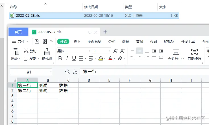Switch to the 首页 tab
The height and width of the screenshot is (125, 209).
click(x=18, y=32)
